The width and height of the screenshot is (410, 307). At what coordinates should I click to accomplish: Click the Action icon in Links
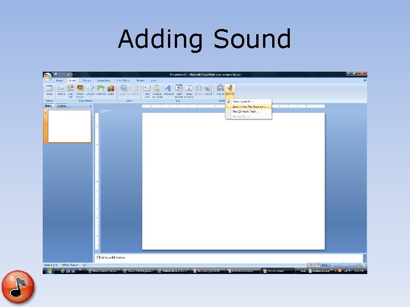coord(134,88)
